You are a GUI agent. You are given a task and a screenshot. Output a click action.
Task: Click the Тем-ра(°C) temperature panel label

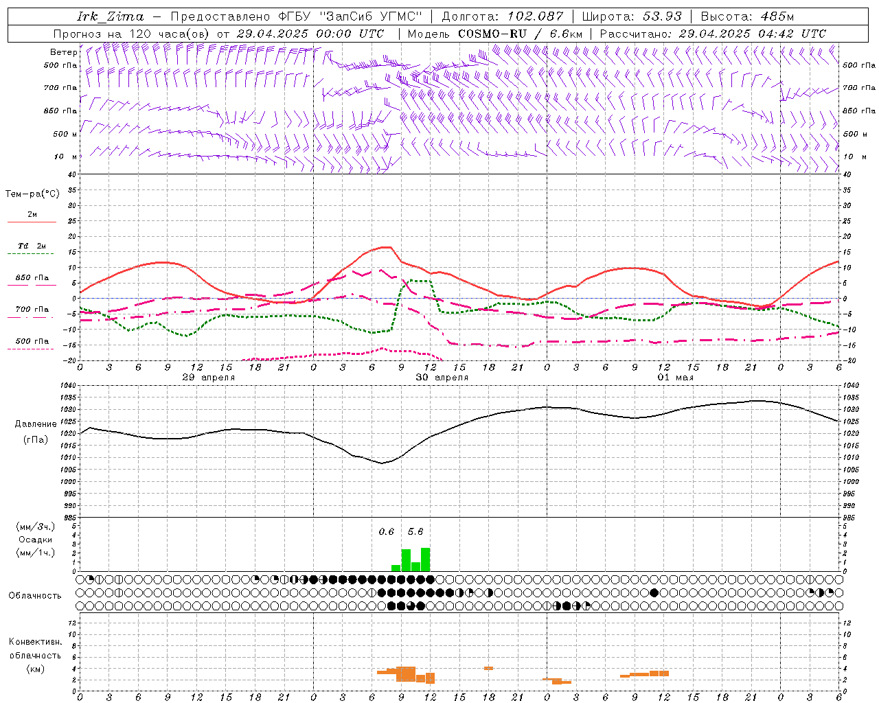[x=32, y=194]
